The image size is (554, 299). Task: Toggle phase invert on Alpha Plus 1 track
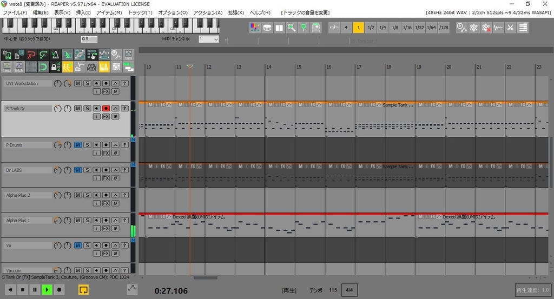pos(115,228)
